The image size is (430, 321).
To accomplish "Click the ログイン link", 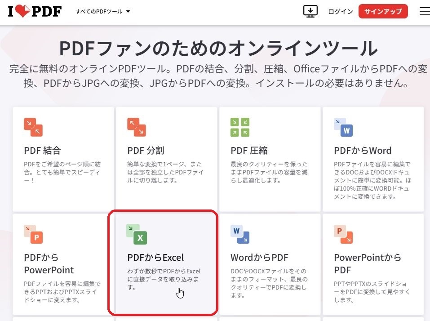I will pyautogui.click(x=340, y=12).
